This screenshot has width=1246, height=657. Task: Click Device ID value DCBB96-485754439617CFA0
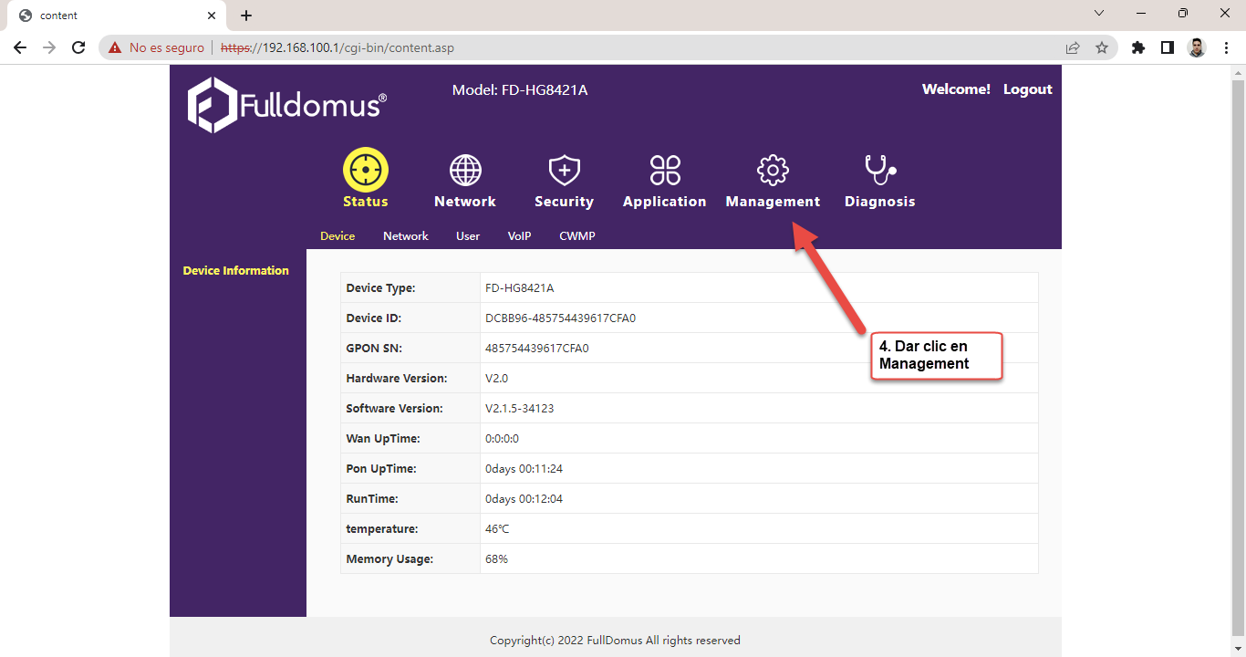pyautogui.click(x=560, y=318)
